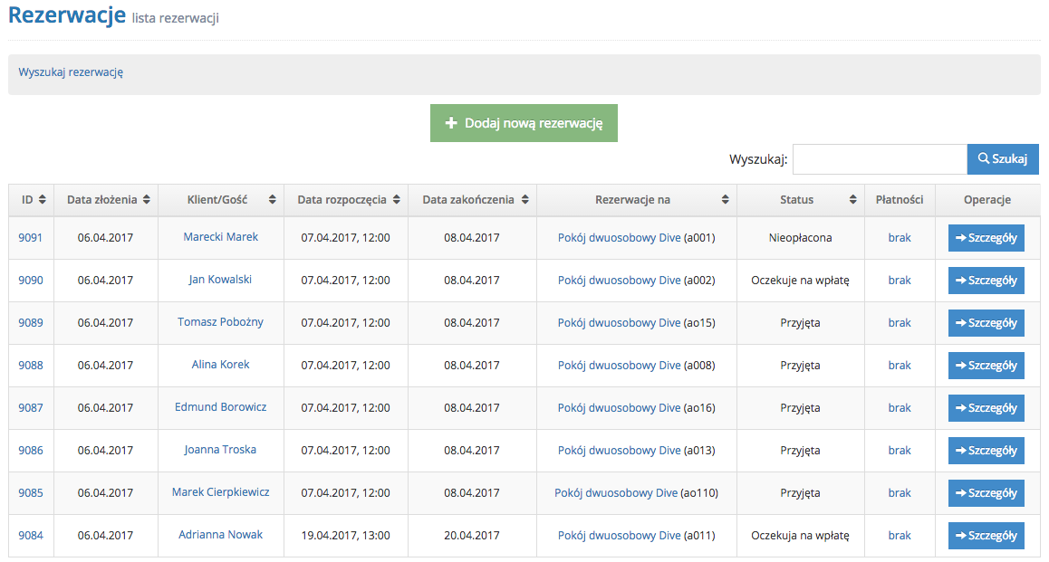The width and height of the screenshot is (1049, 562).
Task: Click Nieopłacona status of reservation 9091
Action: tap(800, 238)
